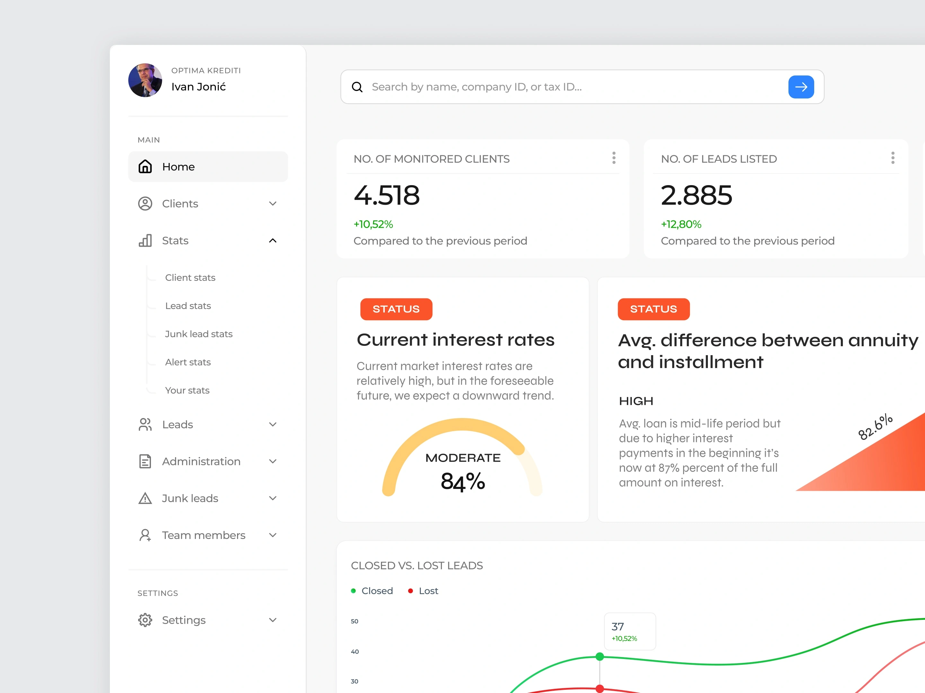
Task: Toggle the Lost series in chart legend
Action: tap(423, 591)
